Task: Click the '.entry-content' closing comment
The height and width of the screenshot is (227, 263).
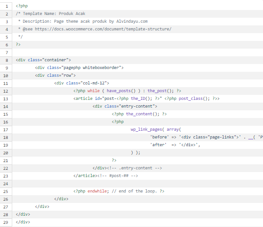Action: coord(134,168)
